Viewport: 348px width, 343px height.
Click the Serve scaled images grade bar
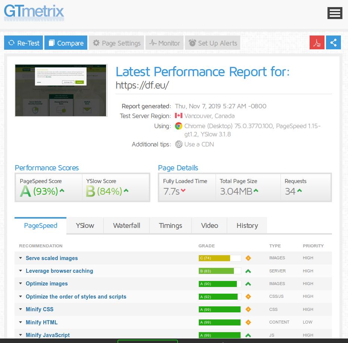[x=220, y=258]
